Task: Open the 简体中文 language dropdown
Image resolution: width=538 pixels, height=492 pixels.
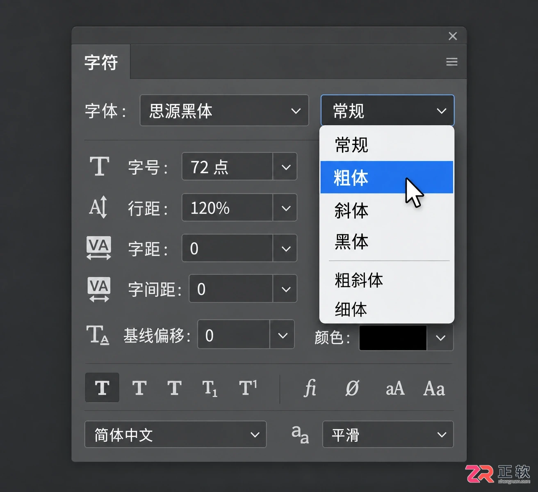Action: (x=176, y=435)
